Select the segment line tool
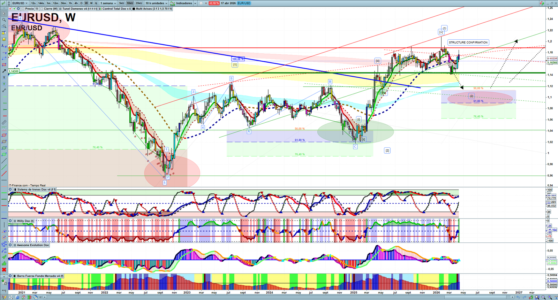558x300 pixels. pos(4,90)
